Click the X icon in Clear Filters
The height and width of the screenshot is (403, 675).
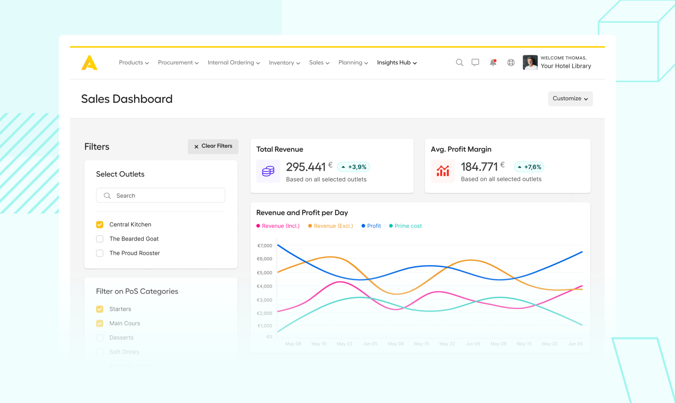coord(196,146)
